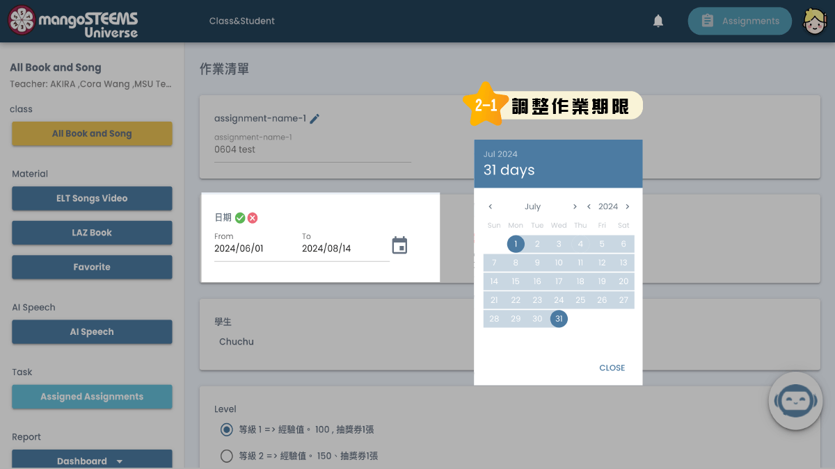Click the mangoSTEEMS Universe logo
Screen dimensions: 835x469
coord(73,22)
